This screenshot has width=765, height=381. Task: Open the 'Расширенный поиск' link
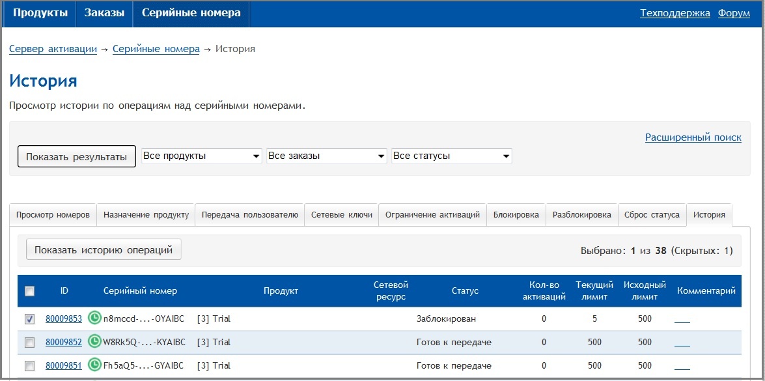(693, 137)
